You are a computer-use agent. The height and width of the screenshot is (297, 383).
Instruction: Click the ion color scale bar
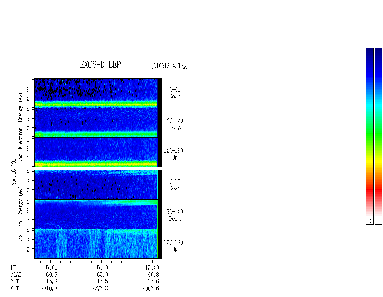(378, 132)
